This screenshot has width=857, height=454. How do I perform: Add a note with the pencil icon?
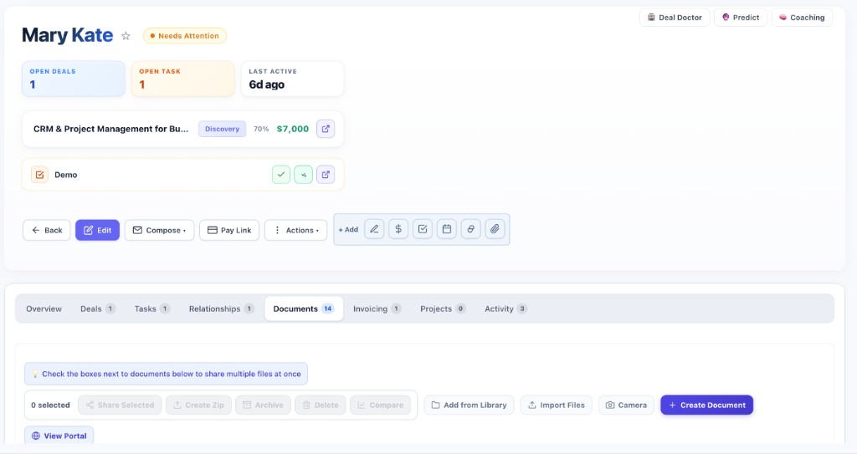(374, 229)
